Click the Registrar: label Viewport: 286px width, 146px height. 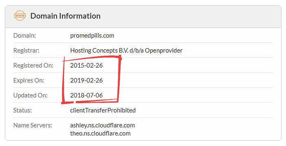click(x=26, y=51)
